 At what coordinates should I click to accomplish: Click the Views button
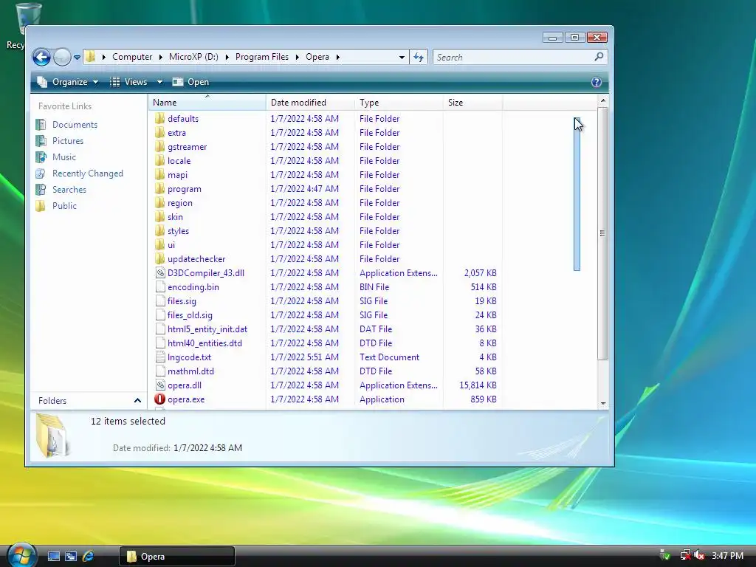pyautogui.click(x=129, y=82)
